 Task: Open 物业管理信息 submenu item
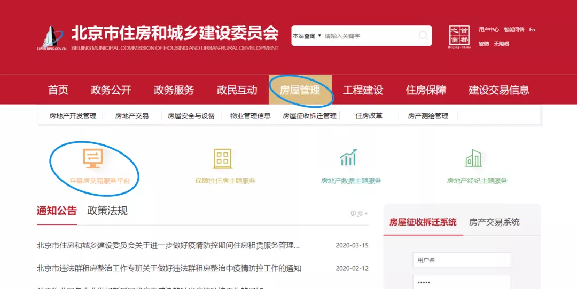pos(250,116)
